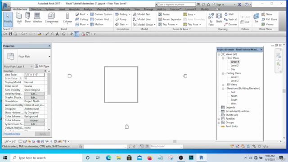Expand the 3D Views tree node
The image size is (288, 162).
[x=223, y=85]
